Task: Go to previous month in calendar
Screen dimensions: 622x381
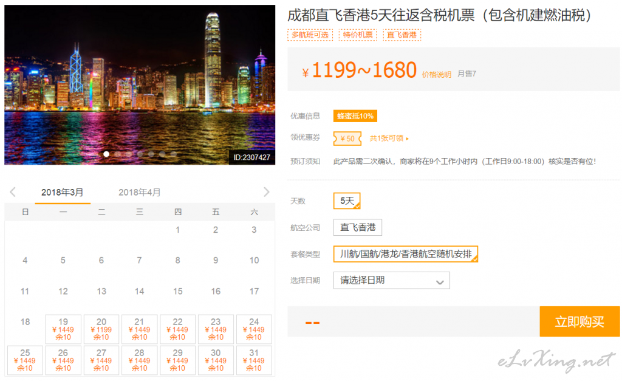Action: click(13, 192)
